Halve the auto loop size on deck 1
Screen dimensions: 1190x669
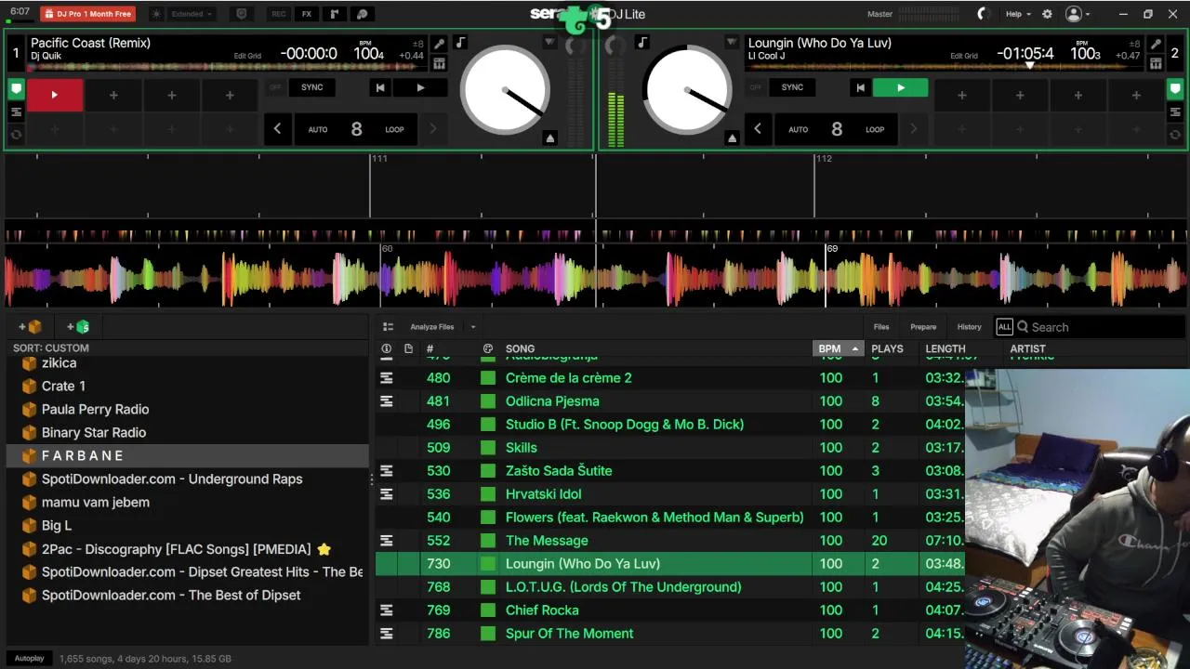pyautogui.click(x=277, y=129)
